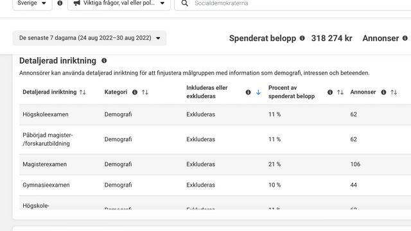Open the Viktiga frågor category dropdown
Image resolution: width=411 pixels, height=231 pixels.
(x=119, y=4)
